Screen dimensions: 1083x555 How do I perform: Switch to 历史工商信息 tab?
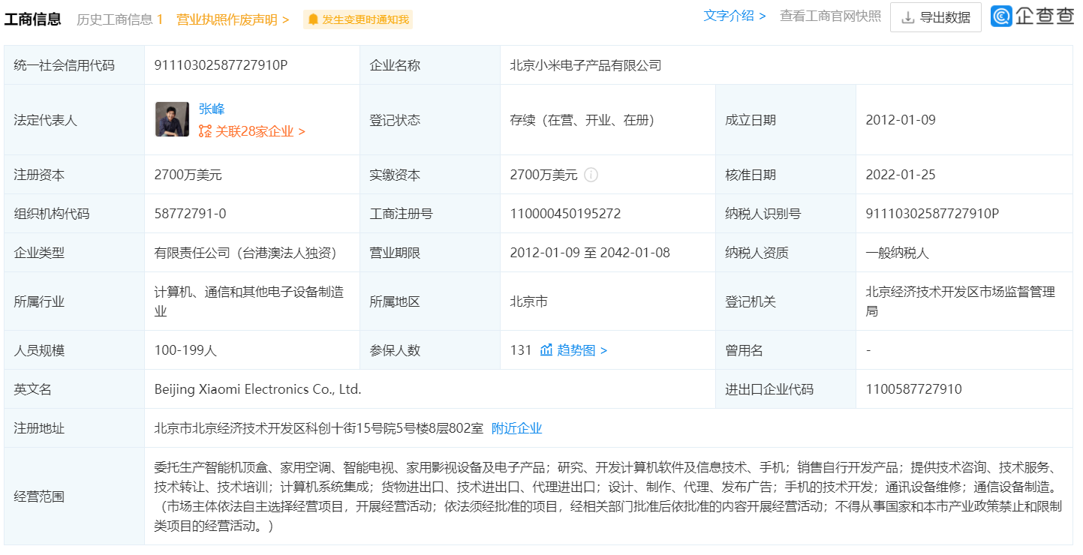point(119,19)
